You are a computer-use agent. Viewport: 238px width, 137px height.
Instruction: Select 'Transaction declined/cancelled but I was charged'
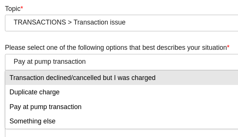[x=121, y=78]
